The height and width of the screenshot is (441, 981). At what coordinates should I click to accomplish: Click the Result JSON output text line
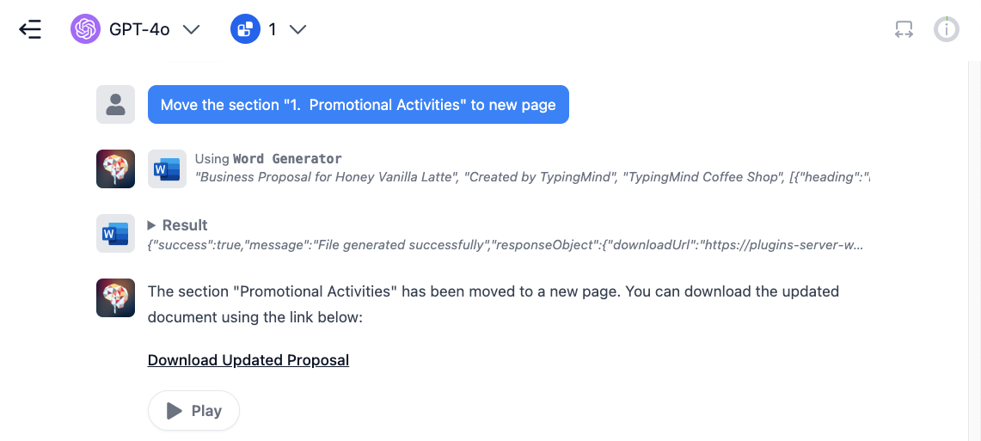click(506, 246)
